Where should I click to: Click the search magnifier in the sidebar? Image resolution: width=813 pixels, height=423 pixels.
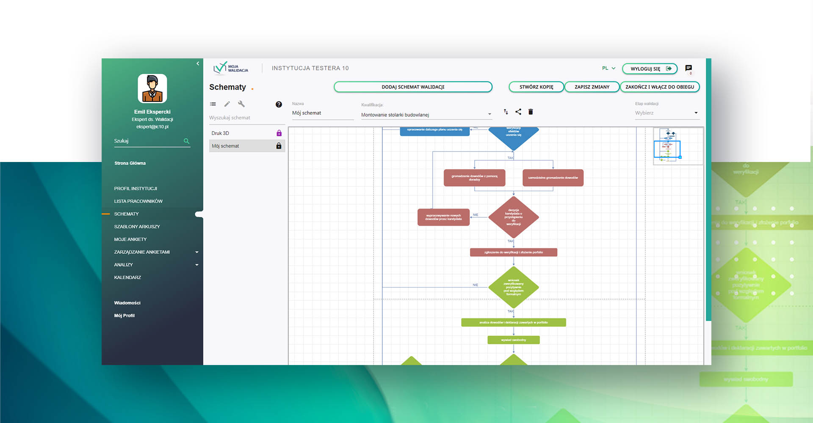(x=186, y=141)
